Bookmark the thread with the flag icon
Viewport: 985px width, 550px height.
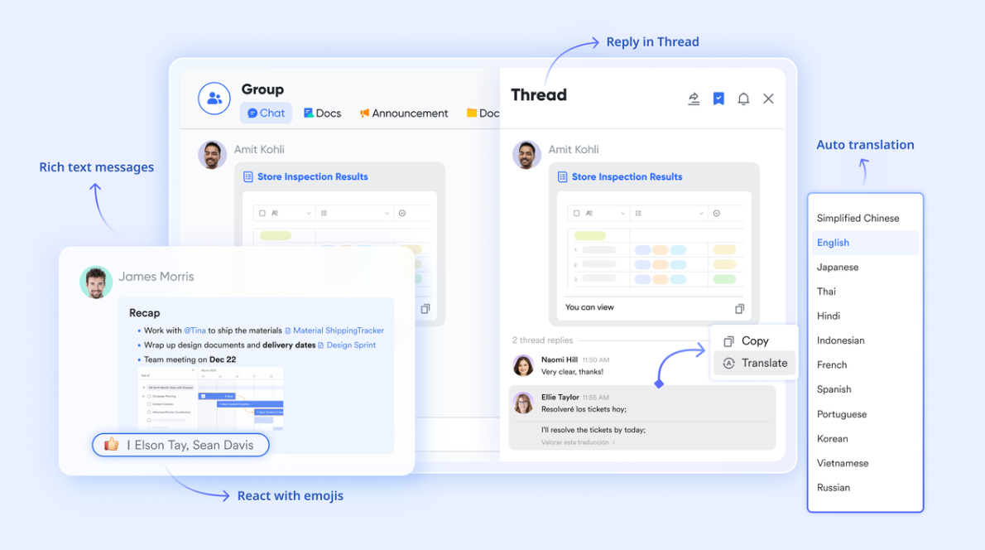[718, 99]
